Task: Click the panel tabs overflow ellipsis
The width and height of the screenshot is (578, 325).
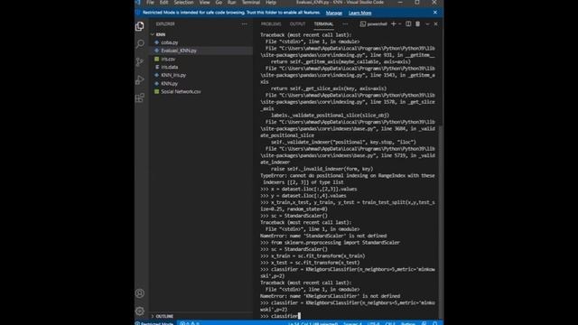Action: click(x=345, y=24)
